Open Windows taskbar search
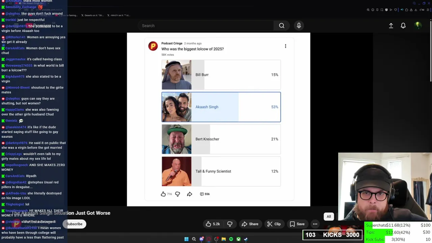Viewport: 432px width, 243px height. pos(194,239)
